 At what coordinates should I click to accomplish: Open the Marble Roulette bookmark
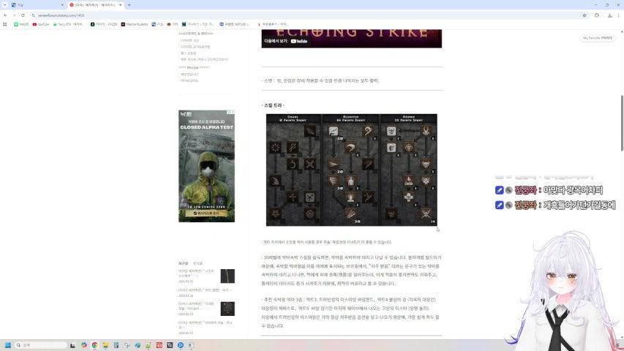135,24
